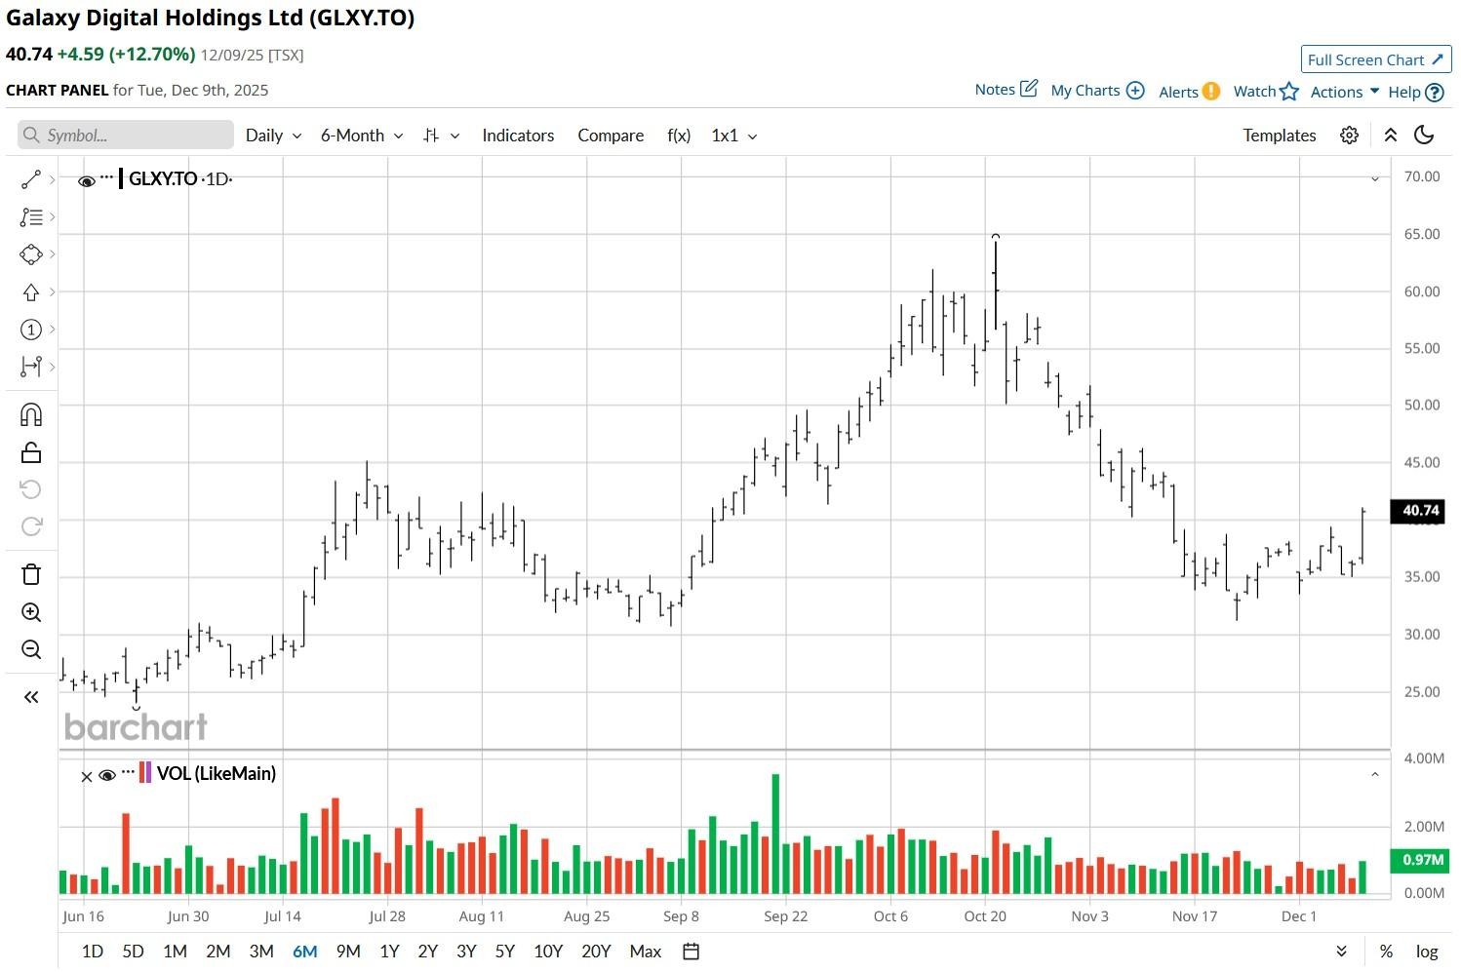
Task: Select the trend line drawing tool
Action: coord(31,179)
